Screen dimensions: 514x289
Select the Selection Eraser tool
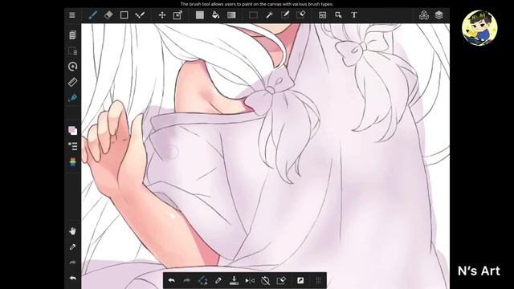point(301,15)
